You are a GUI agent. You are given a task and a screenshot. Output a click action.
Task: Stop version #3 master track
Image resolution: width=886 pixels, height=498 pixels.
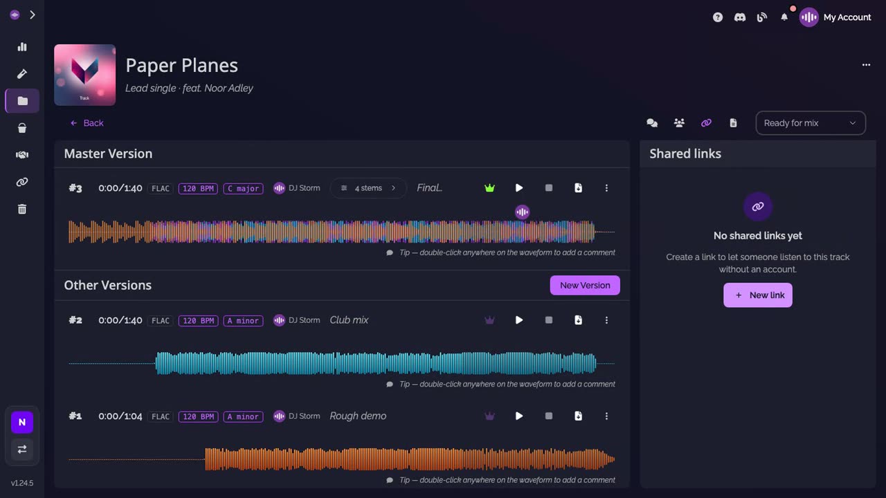[x=549, y=188]
